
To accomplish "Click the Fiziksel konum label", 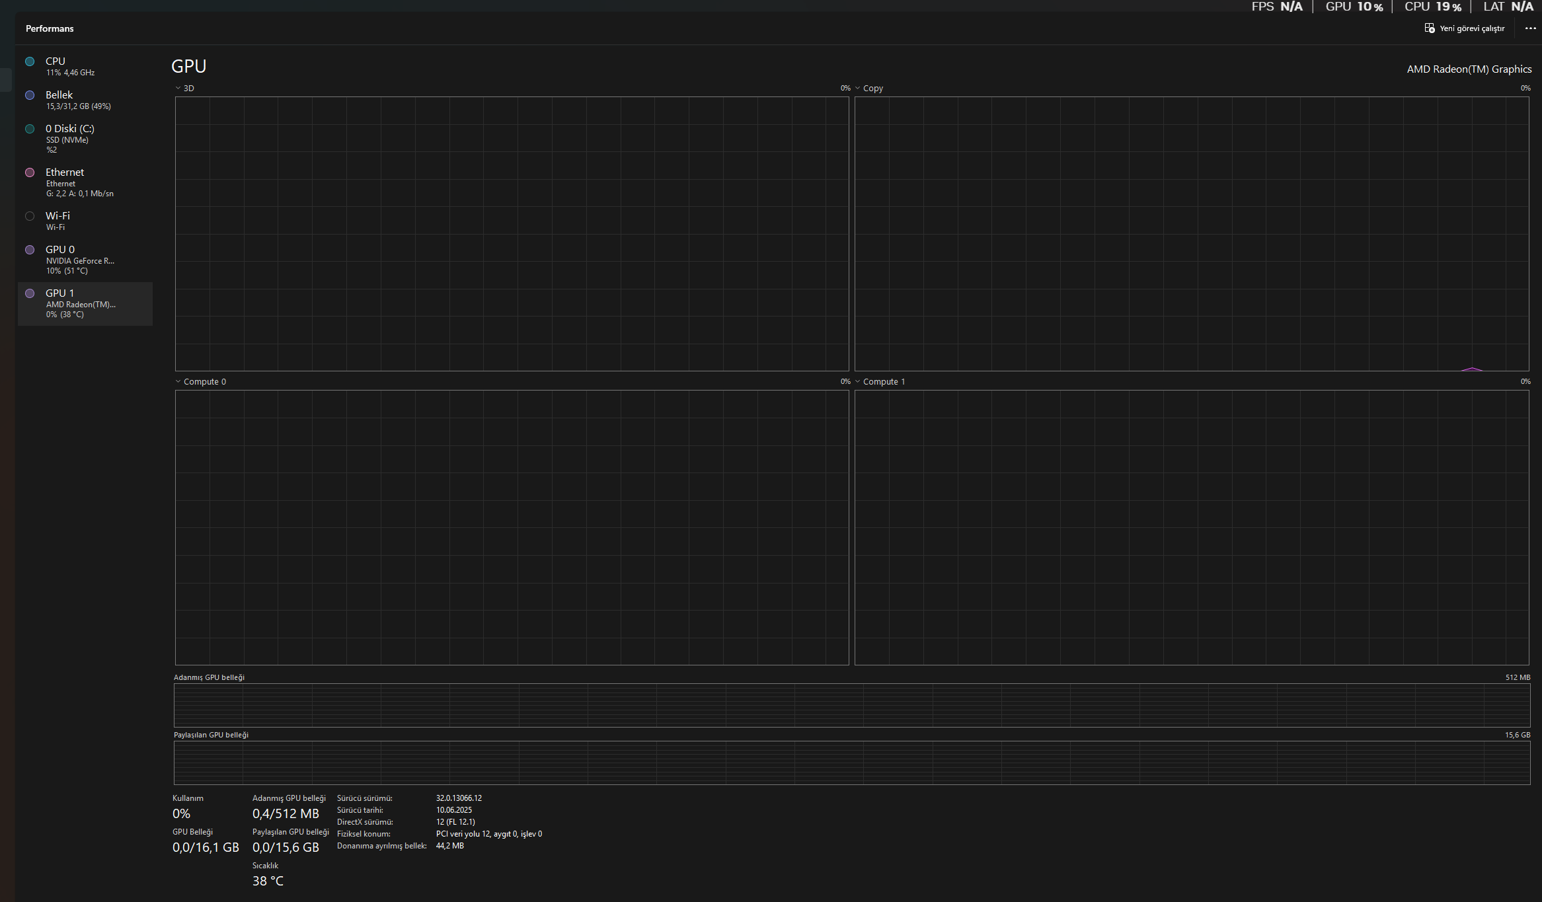I will (364, 834).
